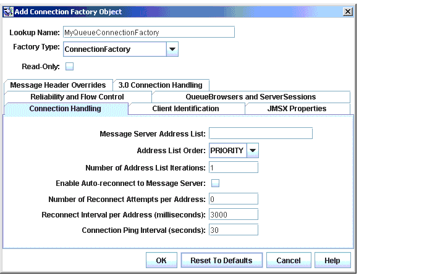Image resolution: width=448 pixels, height=278 pixels.
Task: Click the title bar application icon
Action: coord(8,12)
